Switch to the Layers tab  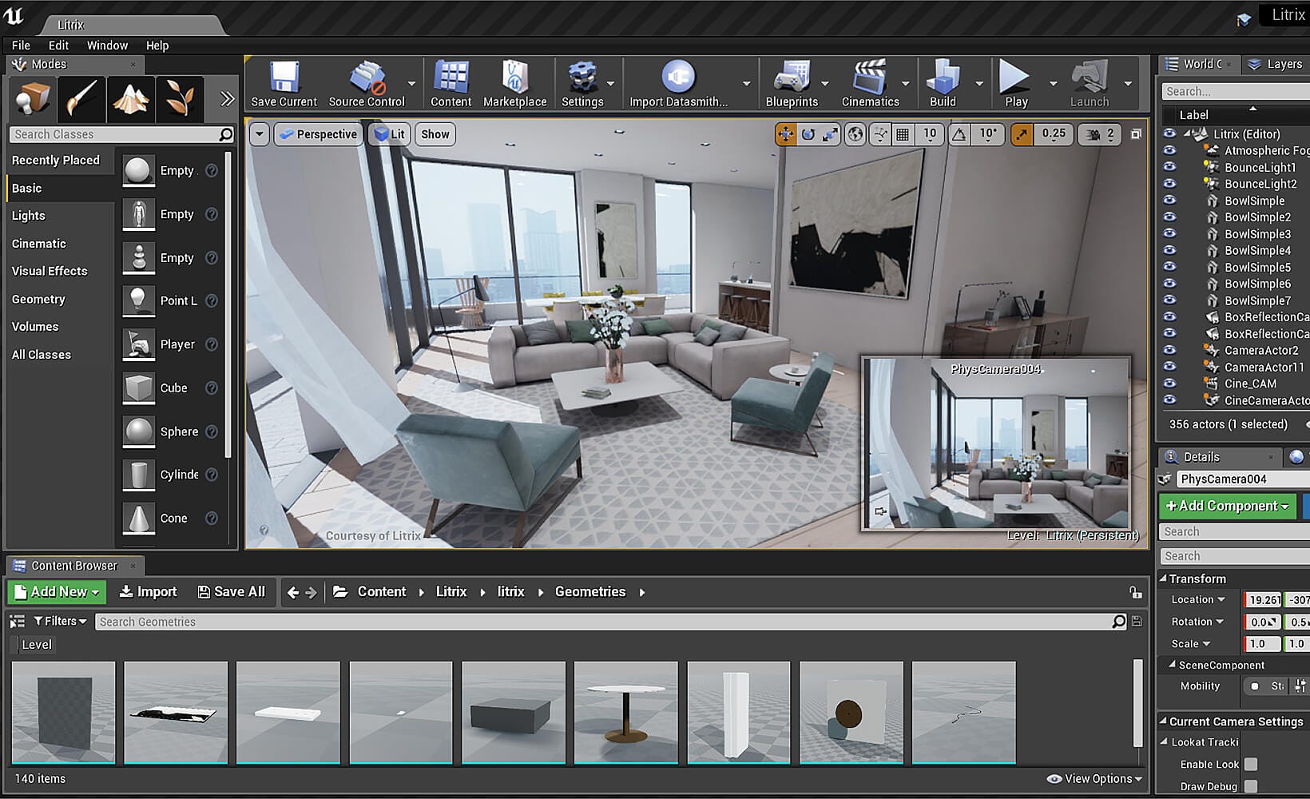[1276, 64]
